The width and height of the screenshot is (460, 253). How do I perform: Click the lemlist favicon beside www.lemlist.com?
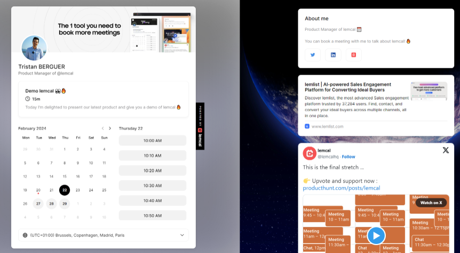point(307,127)
